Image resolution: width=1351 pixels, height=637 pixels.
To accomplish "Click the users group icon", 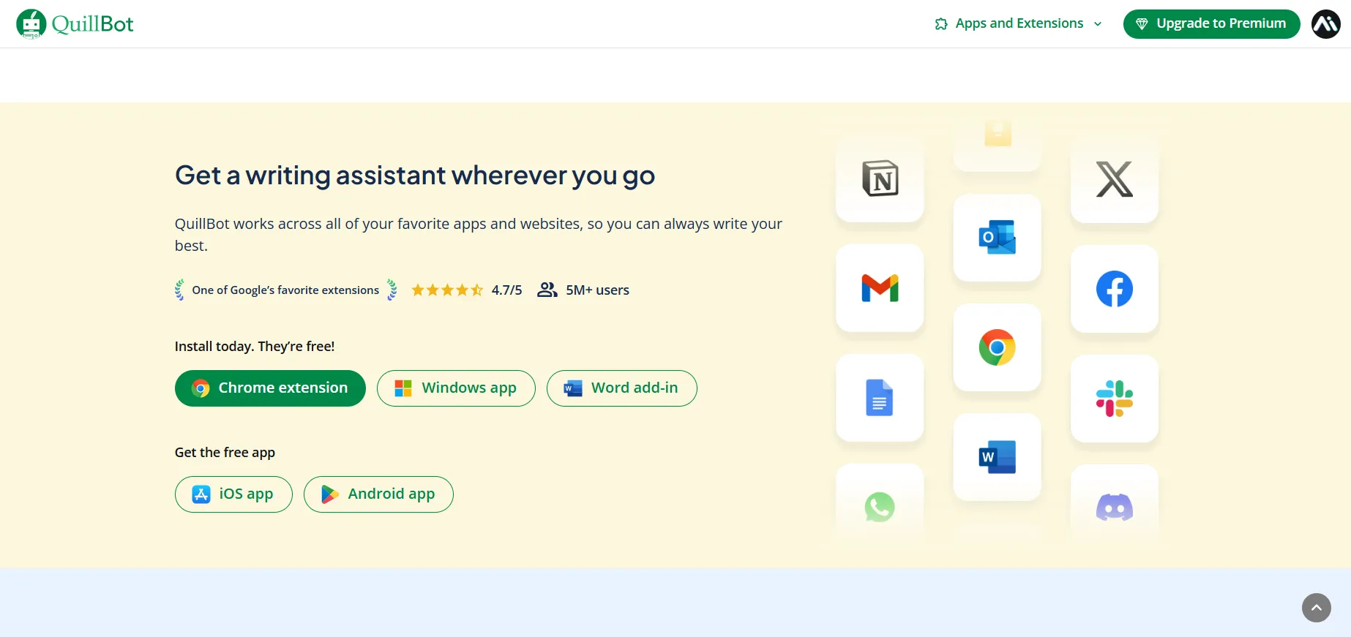I will 547,290.
